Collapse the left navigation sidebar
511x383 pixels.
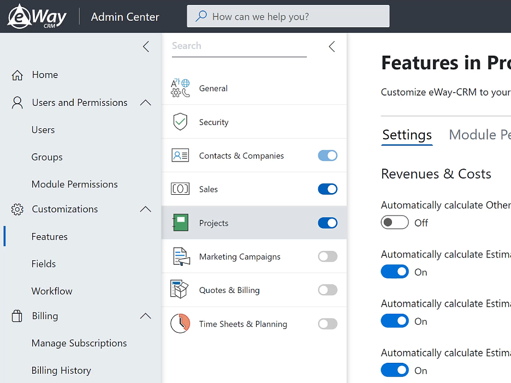pyautogui.click(x=146, y=46)
